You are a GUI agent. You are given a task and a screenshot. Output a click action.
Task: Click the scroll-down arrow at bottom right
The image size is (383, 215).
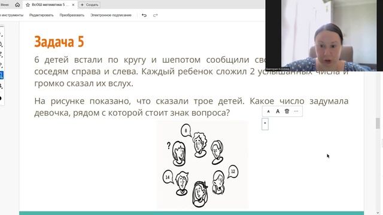click(x=378, y=213)
